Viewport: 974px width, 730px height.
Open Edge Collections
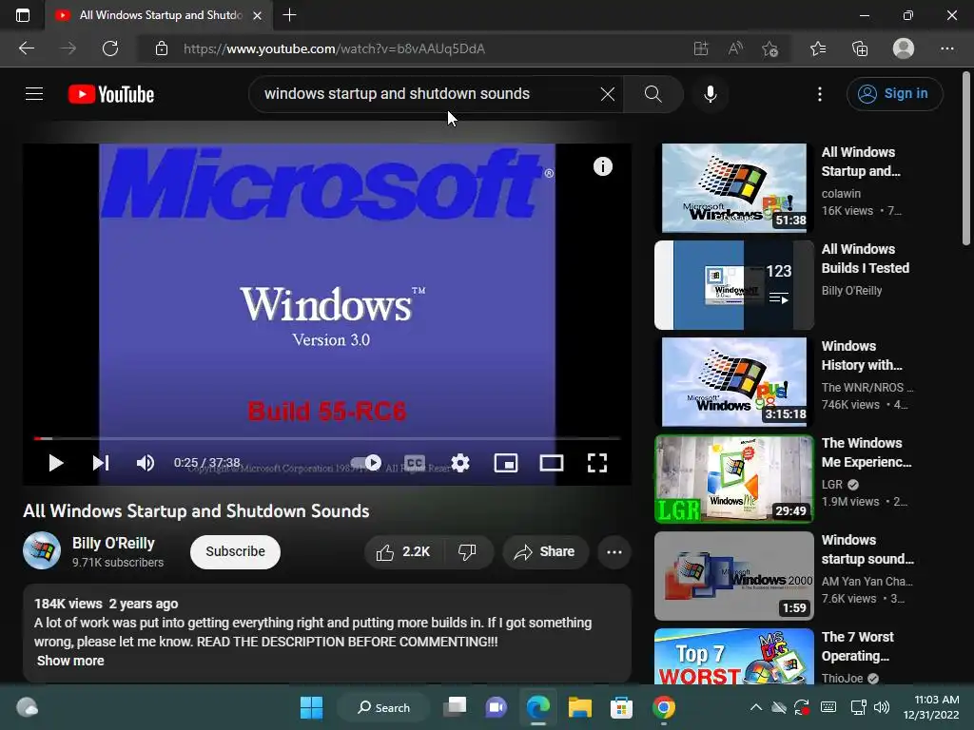tap(860, 48)
